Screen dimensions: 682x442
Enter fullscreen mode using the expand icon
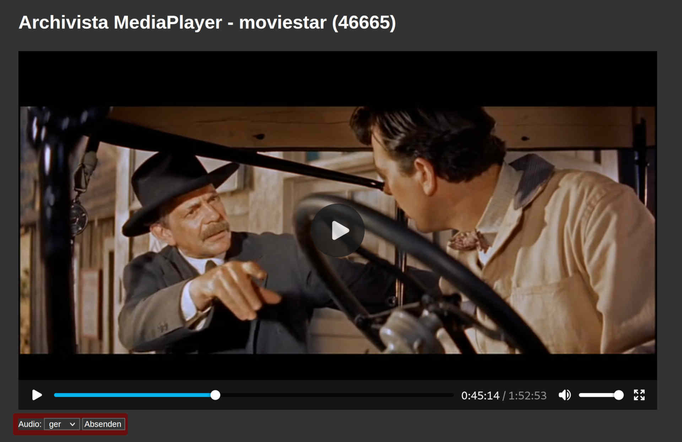639,395
